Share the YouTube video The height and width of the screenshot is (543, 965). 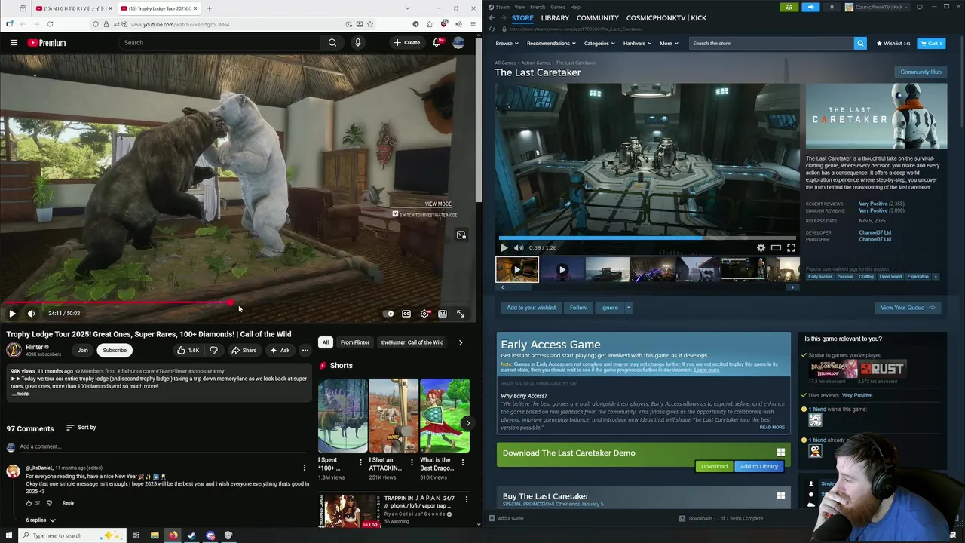[244, 350]
